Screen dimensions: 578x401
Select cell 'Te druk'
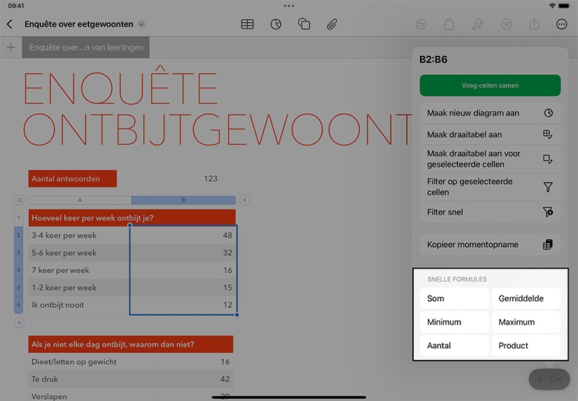click(93, 379)
